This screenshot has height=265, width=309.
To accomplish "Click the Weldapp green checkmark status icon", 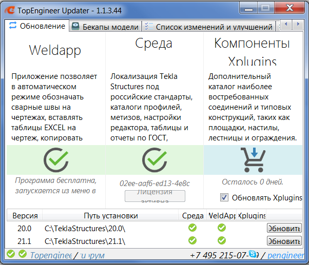I will (56, 160).
